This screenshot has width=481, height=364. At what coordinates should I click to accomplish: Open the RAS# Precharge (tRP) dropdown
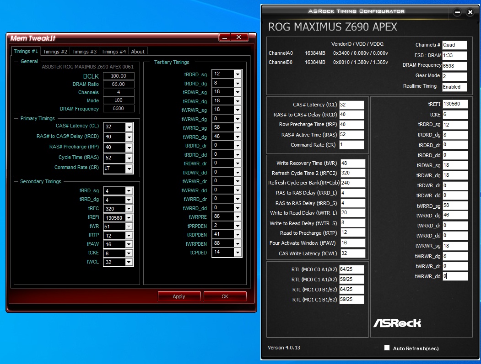coord(129,147)
